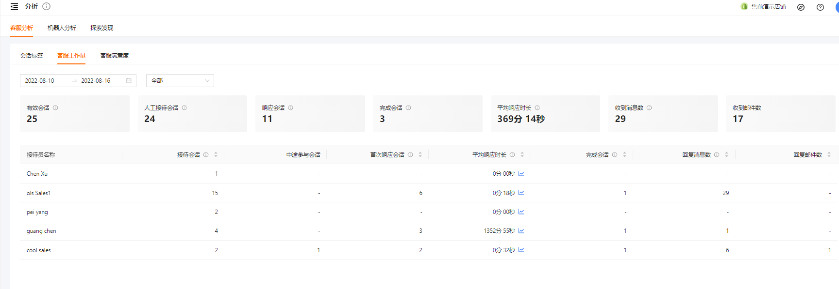Show info tooltip for 平均响应时长 card
The width and height of the screenshot is (839, 289).
pyautogui.click(x=537, y=108)
